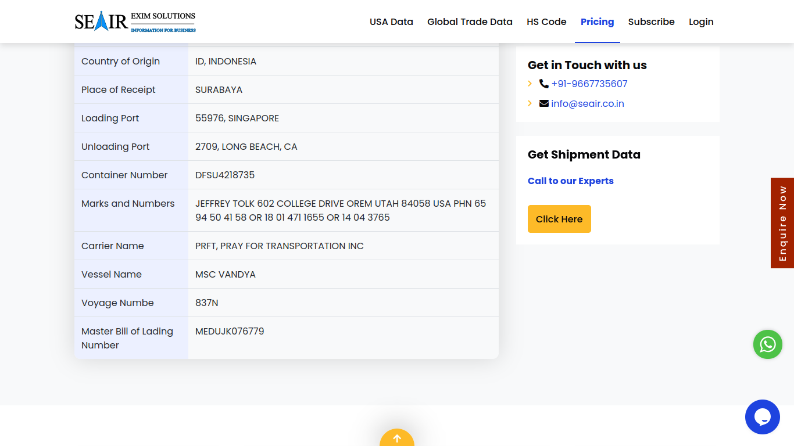Open the Seair Exim Solutions logo
Viewport: 794px width, 446px height.
click(135, 21)
